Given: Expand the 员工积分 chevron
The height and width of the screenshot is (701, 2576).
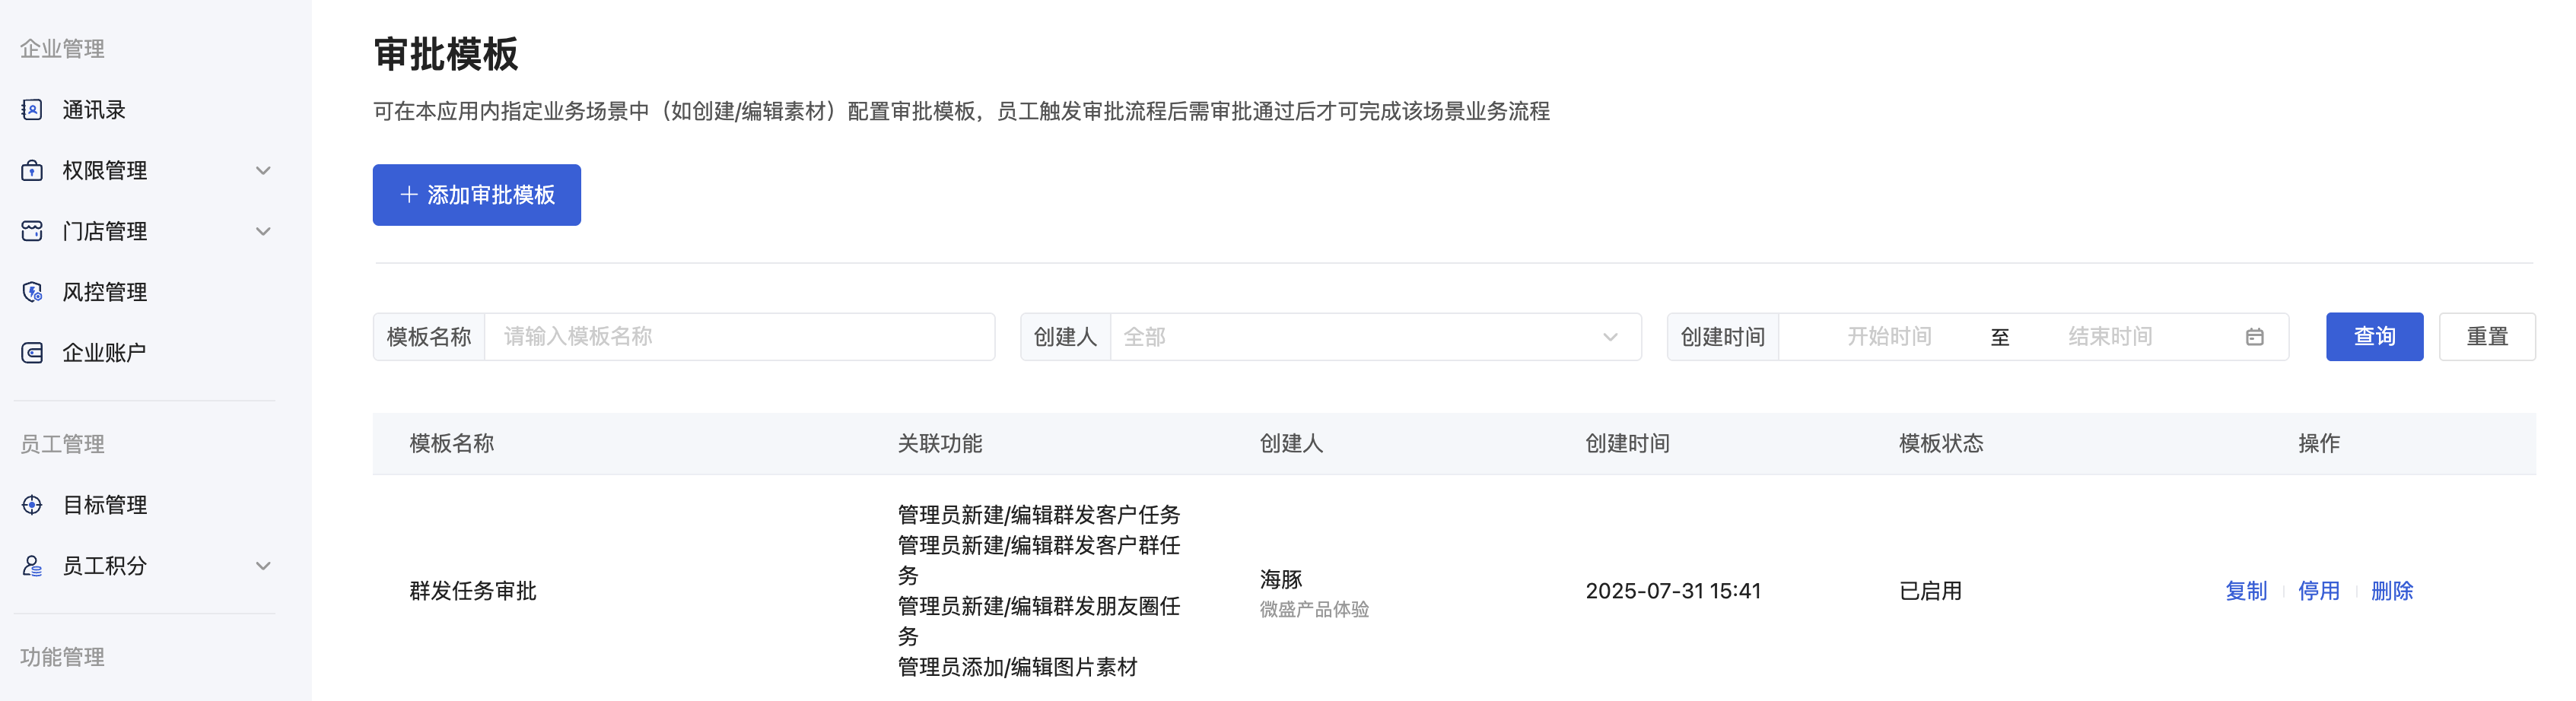Looking at the screenshot, I should 263,566.
